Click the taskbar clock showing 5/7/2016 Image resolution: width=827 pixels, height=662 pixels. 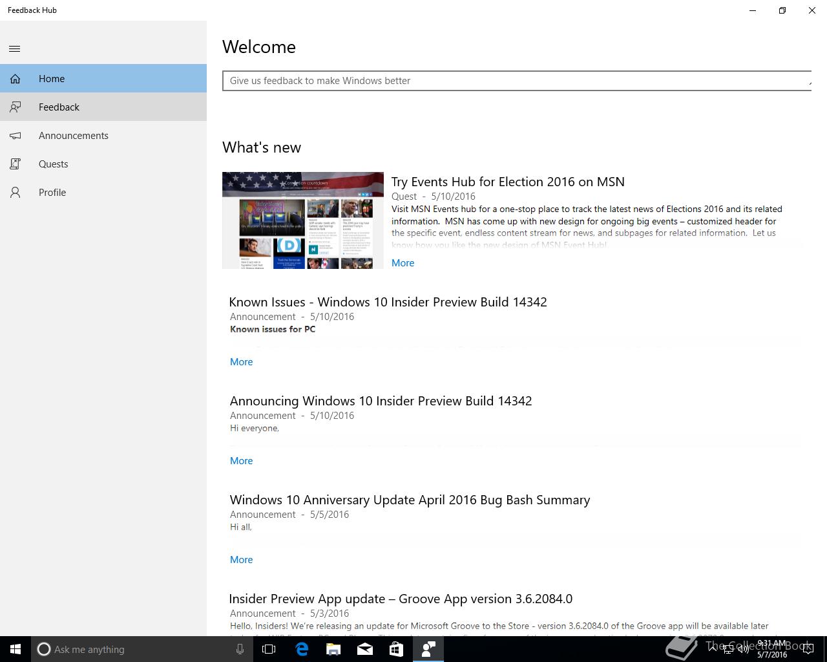(772, 649)
